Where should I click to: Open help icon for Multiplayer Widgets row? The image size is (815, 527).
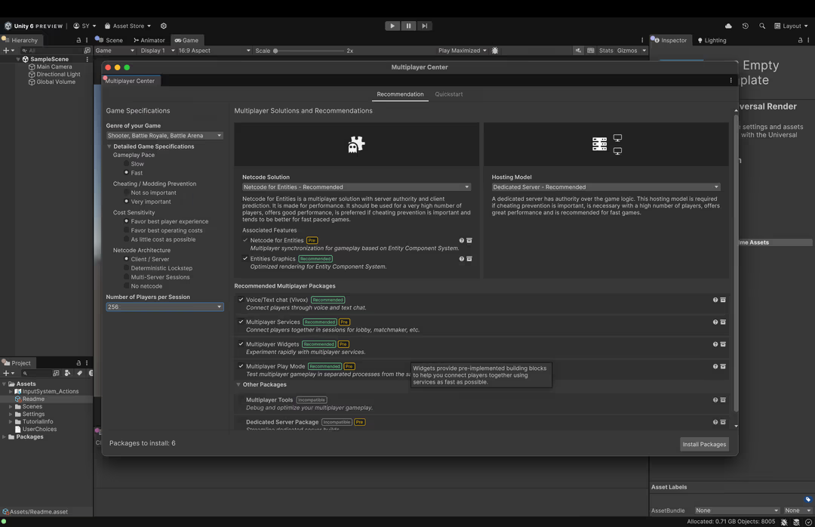click(715, 344)
